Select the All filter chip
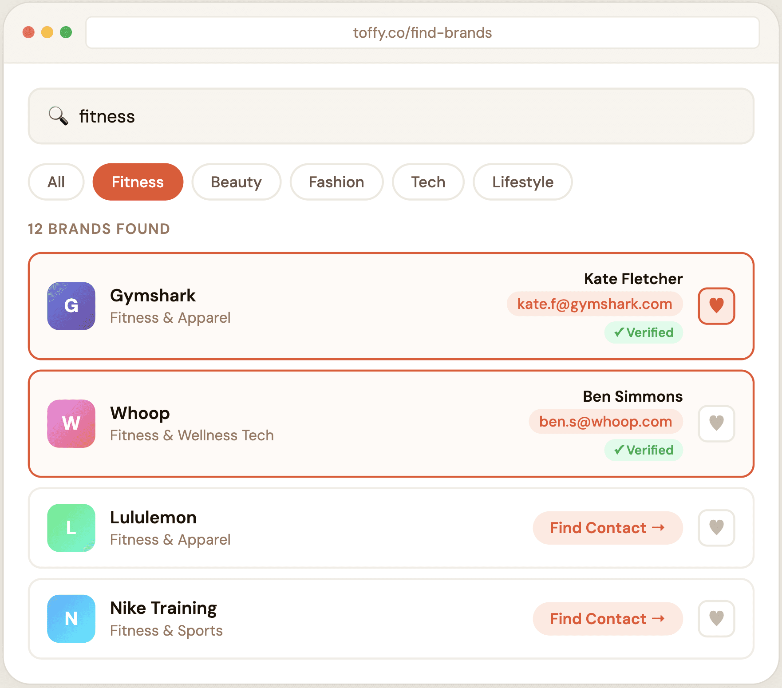The width and height of the screenshot is (782, 688). pos(56,182)
